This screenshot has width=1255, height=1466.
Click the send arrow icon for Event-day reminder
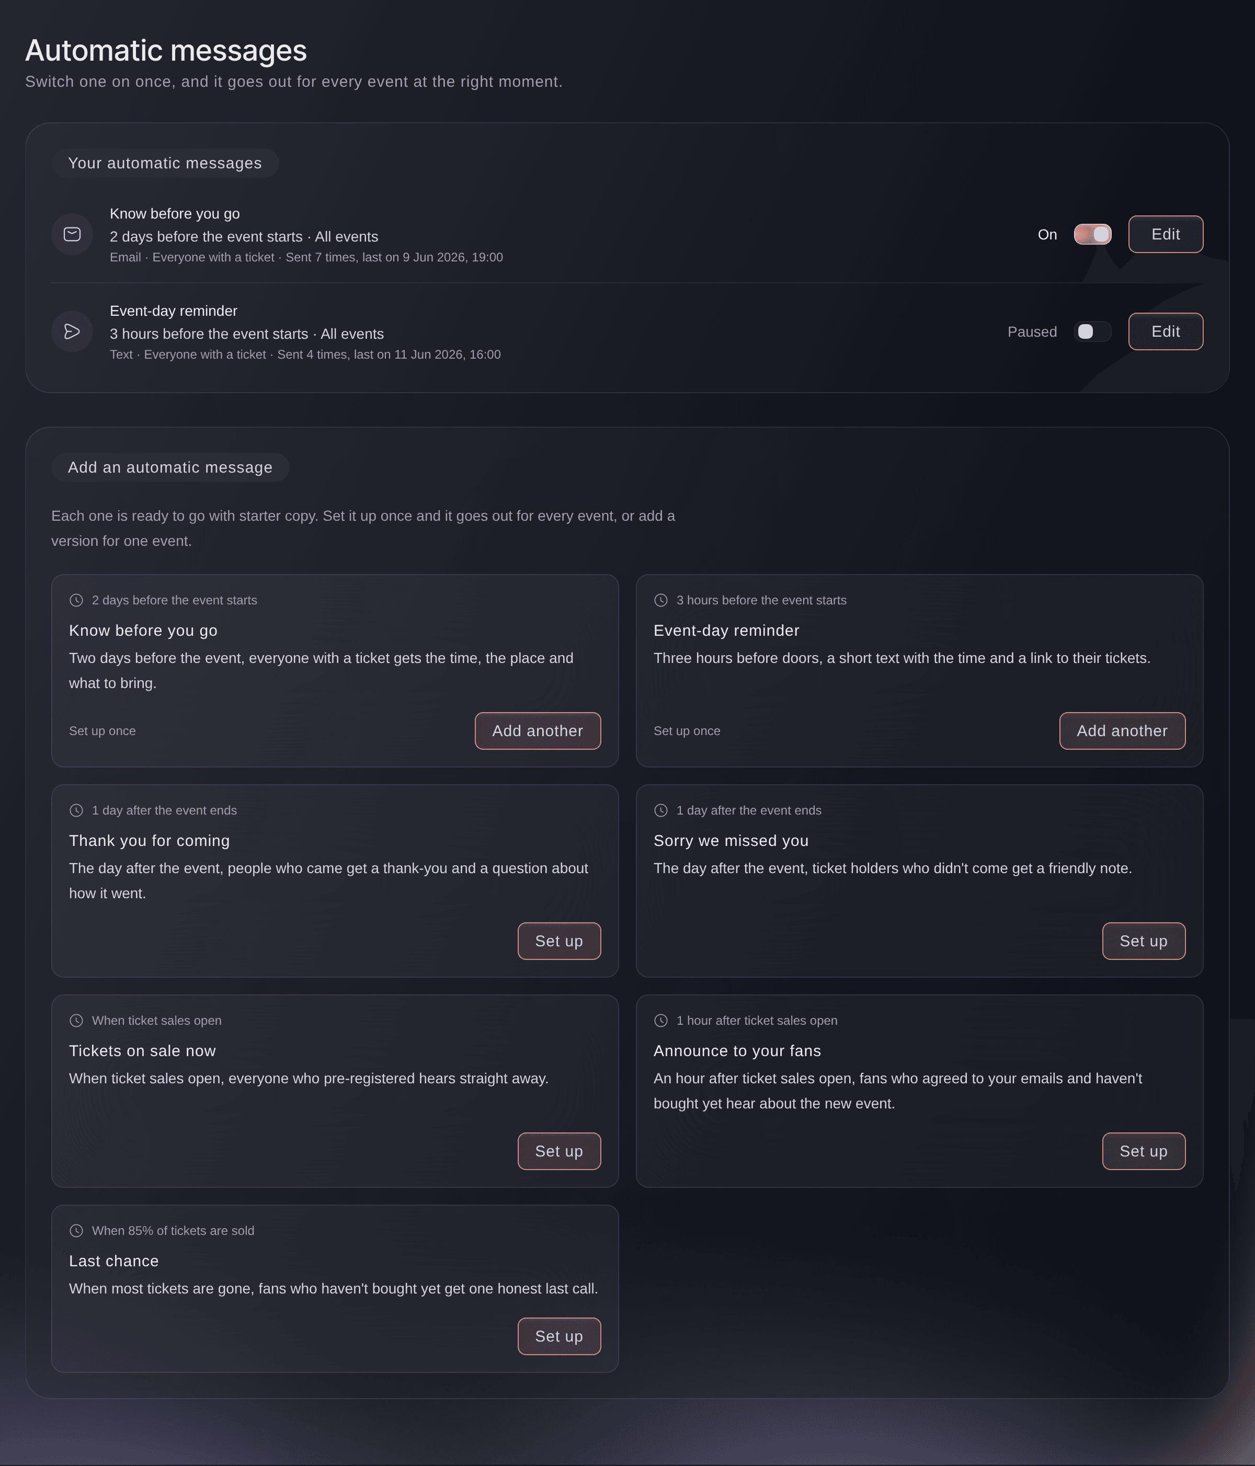coord(72,331)
